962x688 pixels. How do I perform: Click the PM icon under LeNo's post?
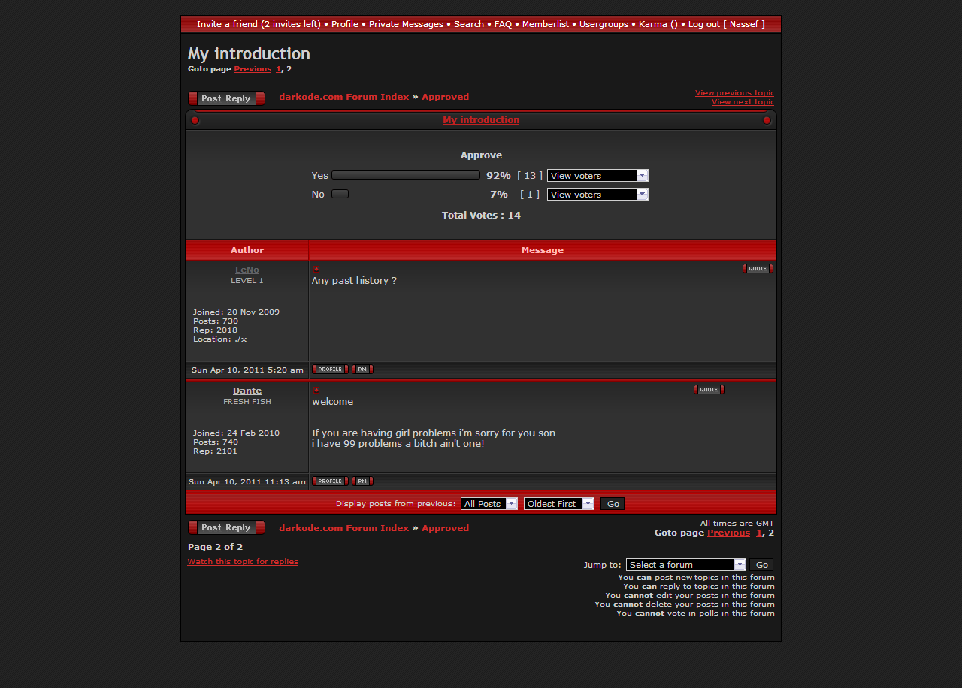pos(362,370)
